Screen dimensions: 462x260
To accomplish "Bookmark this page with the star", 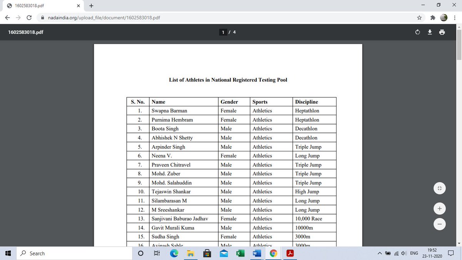I will [419, 18].
